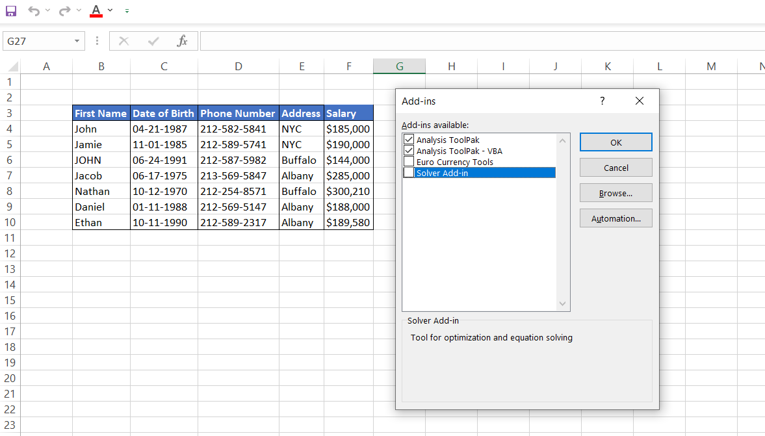The width and height of the screenshot is (765, 436).
Task: Click inside the formula bar input
Action: click(x=481, y=41)
